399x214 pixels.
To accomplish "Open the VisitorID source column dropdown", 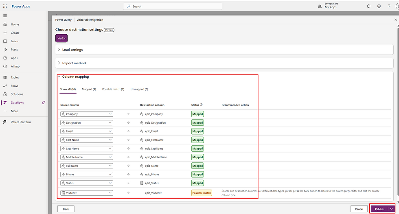I will point(87,193).
